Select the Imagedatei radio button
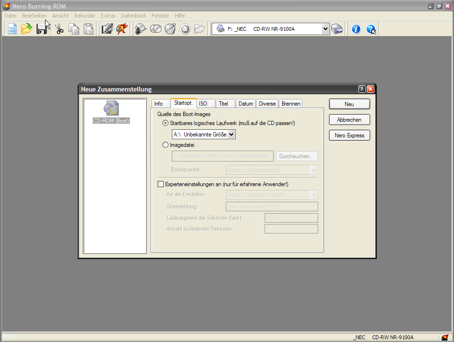The height and width of the screenshot is (342, 454). click(165, 145)
